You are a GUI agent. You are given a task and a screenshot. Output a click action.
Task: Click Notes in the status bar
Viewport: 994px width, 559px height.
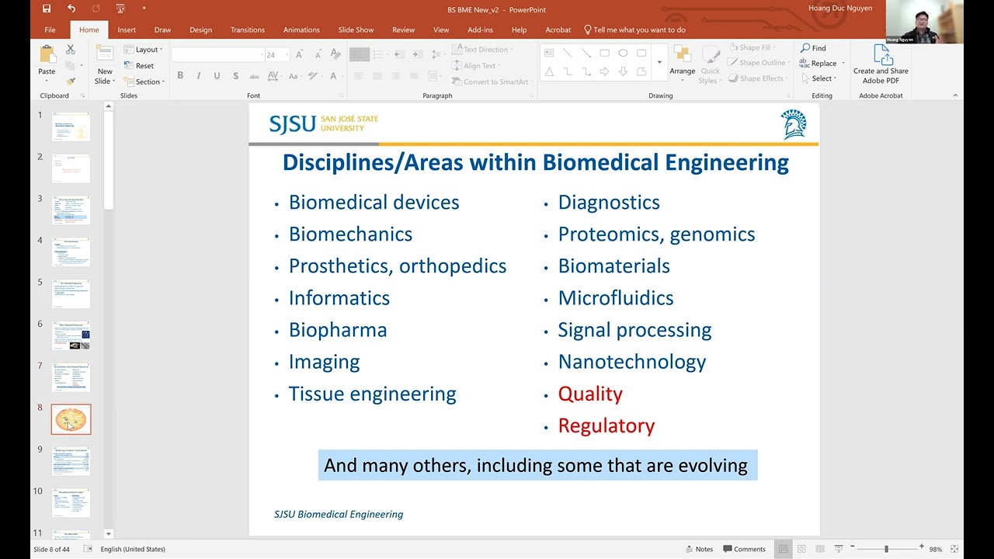click(x=700, y=549)
